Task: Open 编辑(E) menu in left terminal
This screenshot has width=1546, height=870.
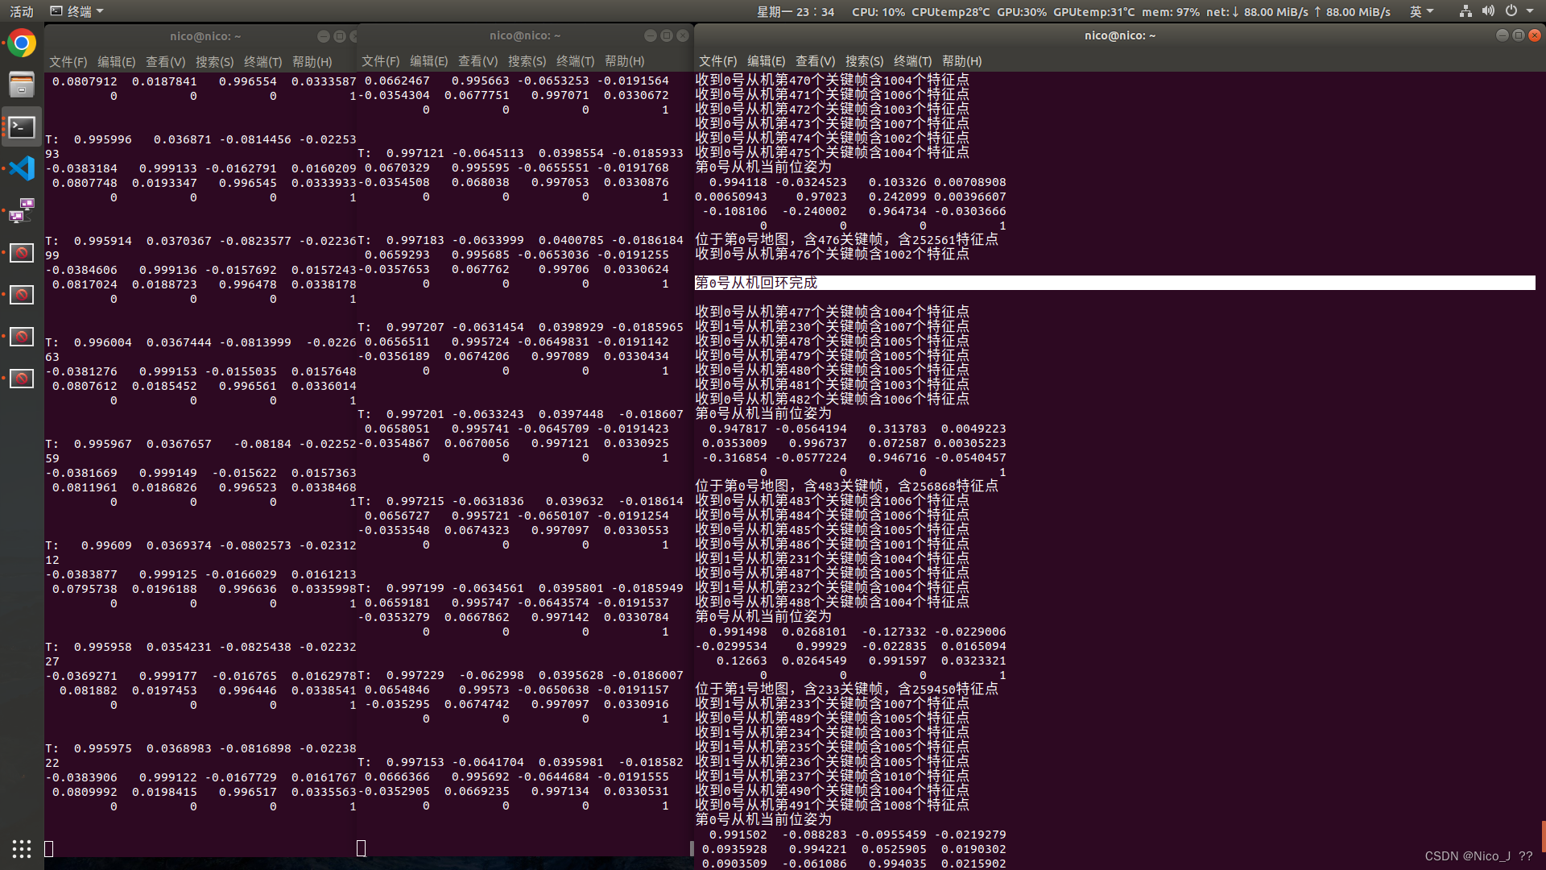Action: click(x=117, y=61)
